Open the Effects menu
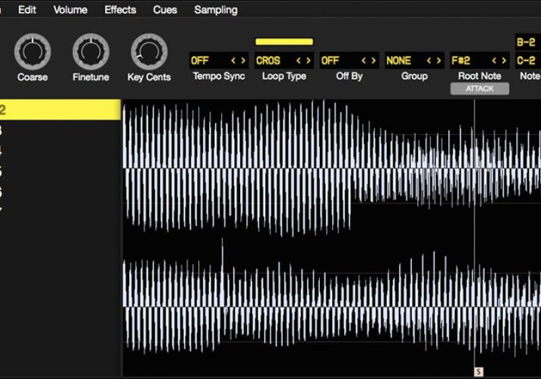 [x=120, y=9]
